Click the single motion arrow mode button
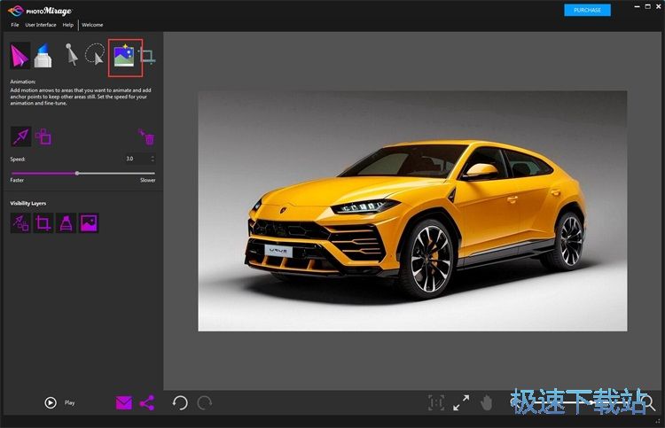Image resolution: width=665 pixels, height=428 pixels. (x=20, y=136)
